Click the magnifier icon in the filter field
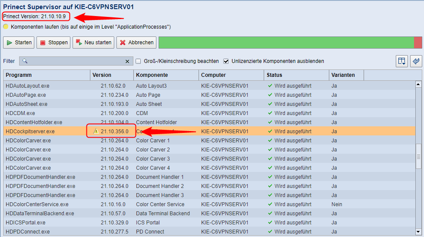The width and height of the screenshot is (424, 237). [x=25, y=61]
